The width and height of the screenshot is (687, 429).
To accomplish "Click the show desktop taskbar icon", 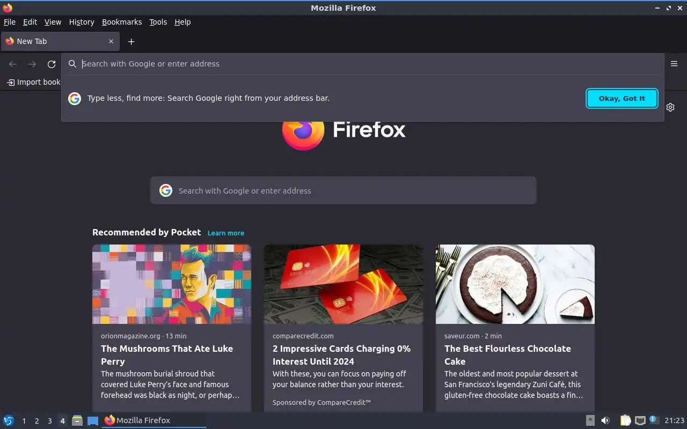I will tap(93, 421).
